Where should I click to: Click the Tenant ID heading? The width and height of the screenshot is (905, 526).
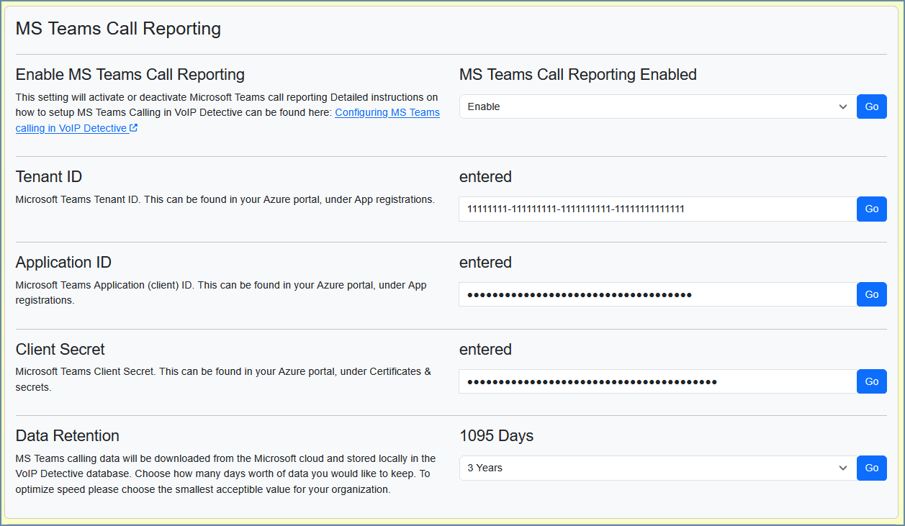pos(49,176)
